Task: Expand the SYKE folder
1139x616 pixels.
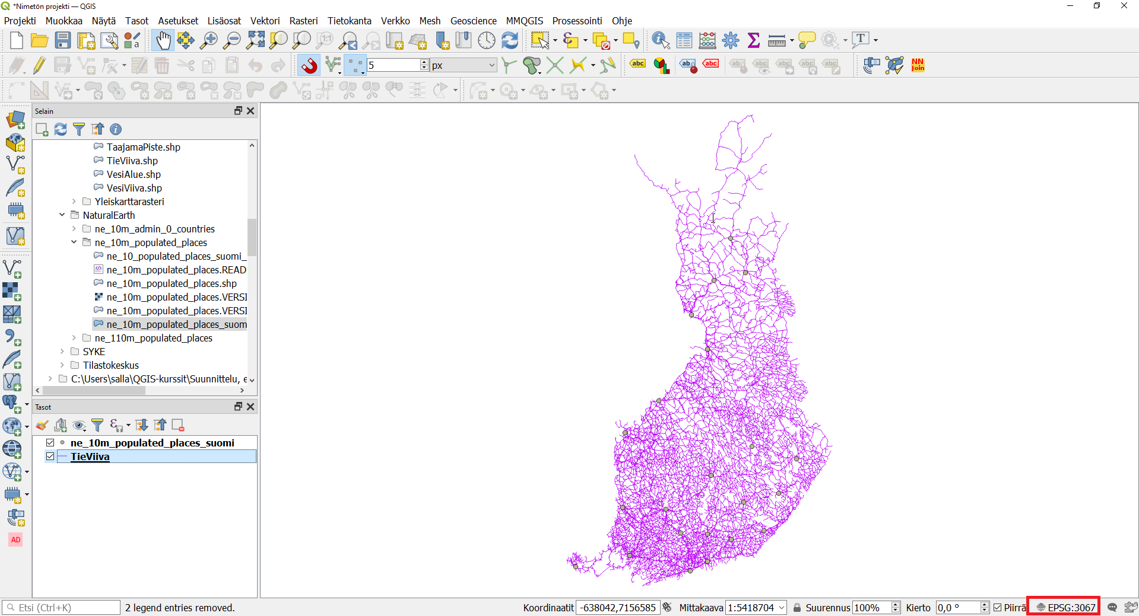Action: pyautogui.click(x=62, y=352)
